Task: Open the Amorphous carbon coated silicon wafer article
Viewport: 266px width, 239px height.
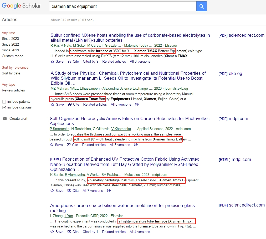Action: point(122,208)
